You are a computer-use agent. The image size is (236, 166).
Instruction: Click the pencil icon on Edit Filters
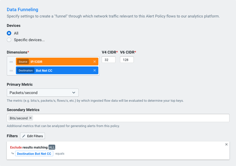pyautogui.click(x=24, y=136)
